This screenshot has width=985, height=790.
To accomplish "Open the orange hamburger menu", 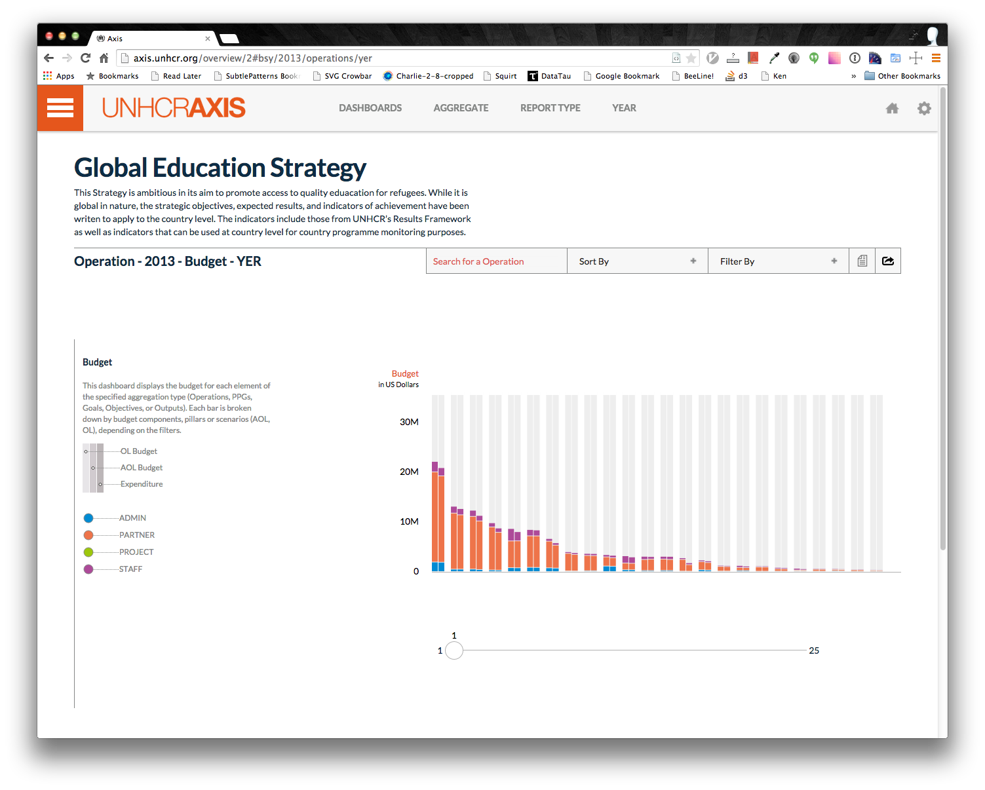I will (60, 108).
